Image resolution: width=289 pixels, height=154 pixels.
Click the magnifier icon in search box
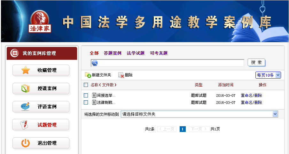click(x=95, y=63)
